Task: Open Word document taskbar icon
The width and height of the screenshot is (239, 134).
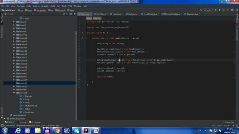Action: click(96, 131)
